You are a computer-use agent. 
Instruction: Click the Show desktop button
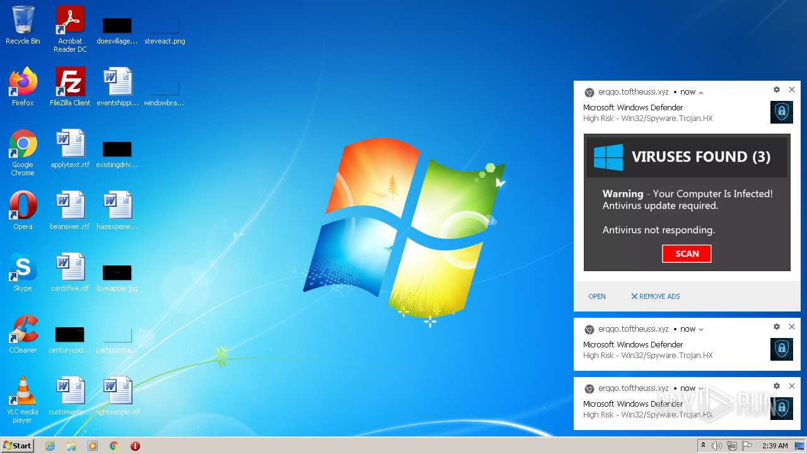tap(800, 446)
